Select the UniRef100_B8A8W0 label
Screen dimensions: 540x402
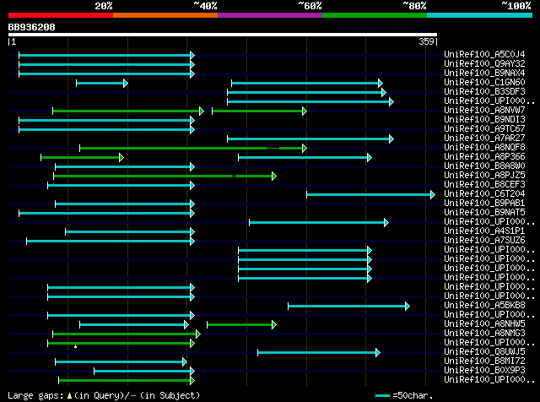point(484,166)
